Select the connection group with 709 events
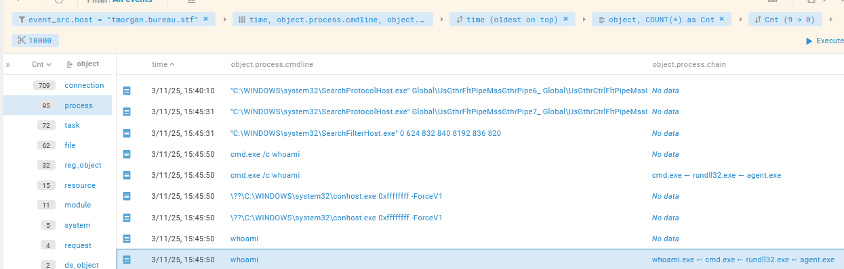This screenshot has width=844, height=269. click(x=58, y=85)
